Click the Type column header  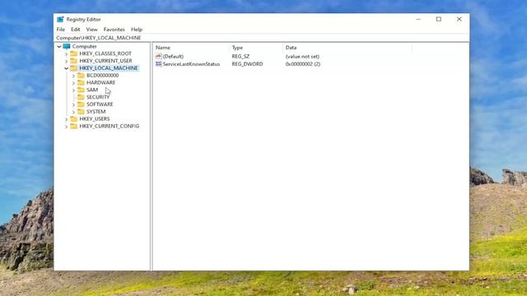pos(256,48)
